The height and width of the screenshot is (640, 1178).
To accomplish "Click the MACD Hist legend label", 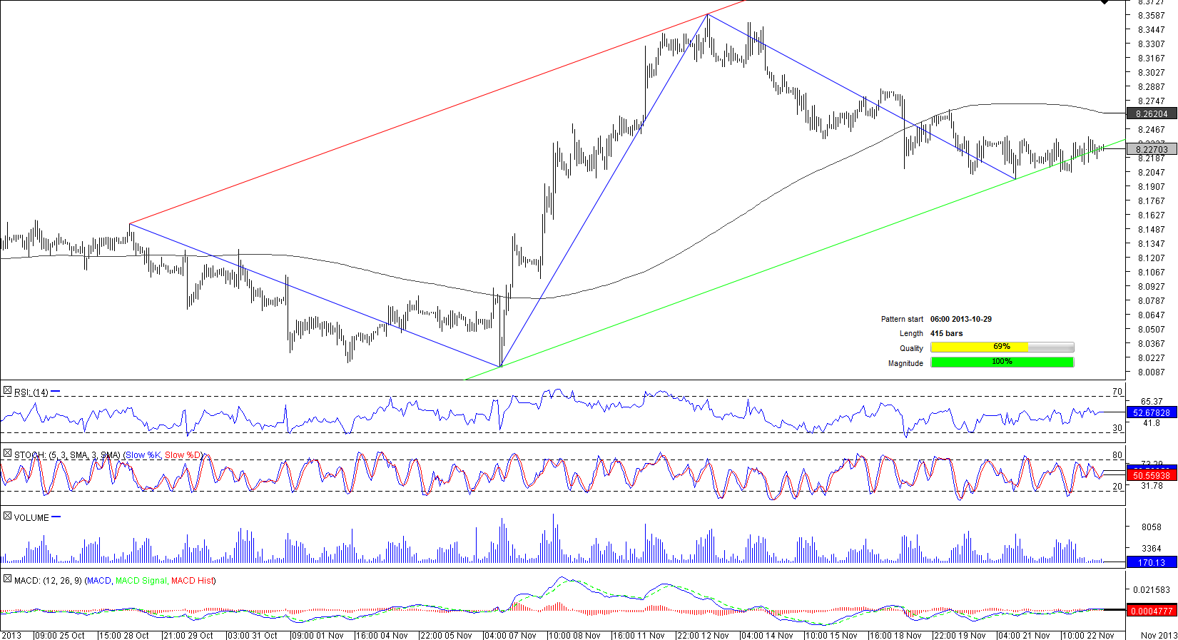I will point(192,581).
